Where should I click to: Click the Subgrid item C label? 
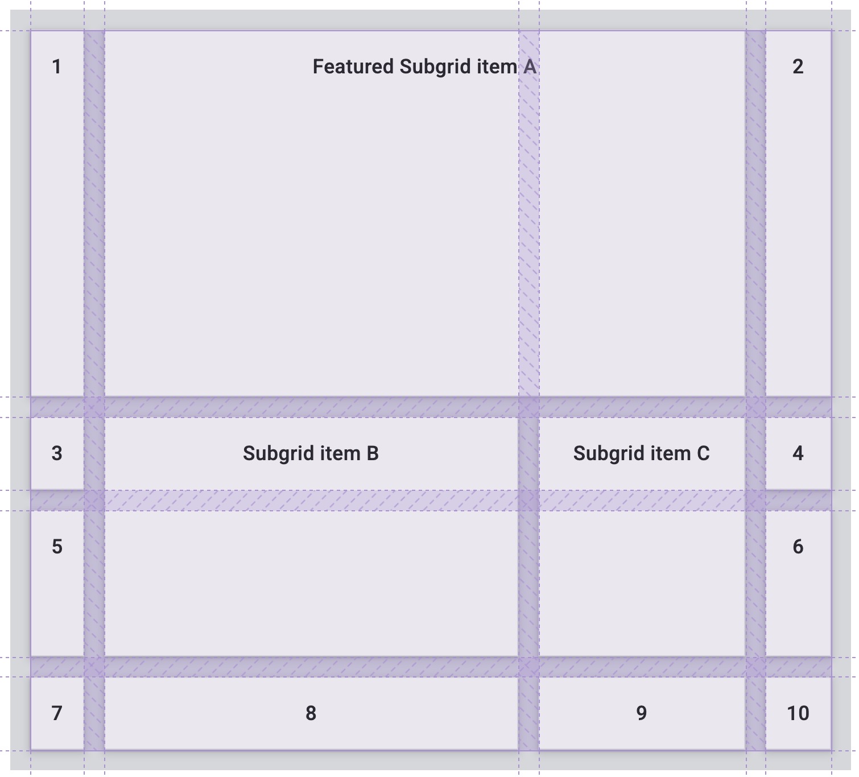(x=641, y=453)
